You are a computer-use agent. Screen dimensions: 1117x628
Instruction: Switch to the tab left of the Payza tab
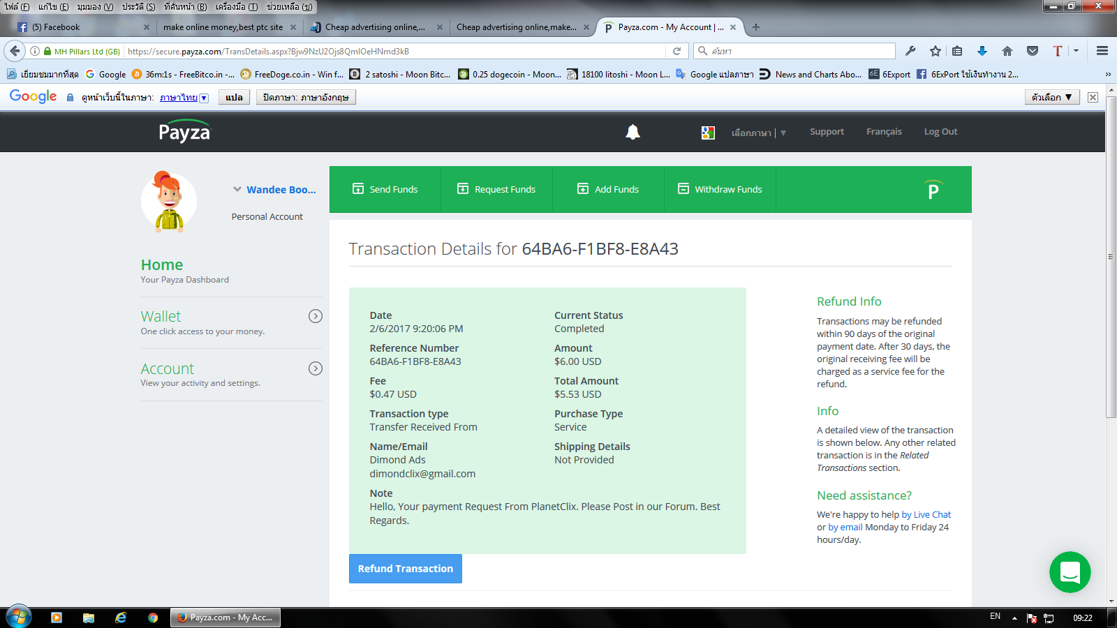522,27
